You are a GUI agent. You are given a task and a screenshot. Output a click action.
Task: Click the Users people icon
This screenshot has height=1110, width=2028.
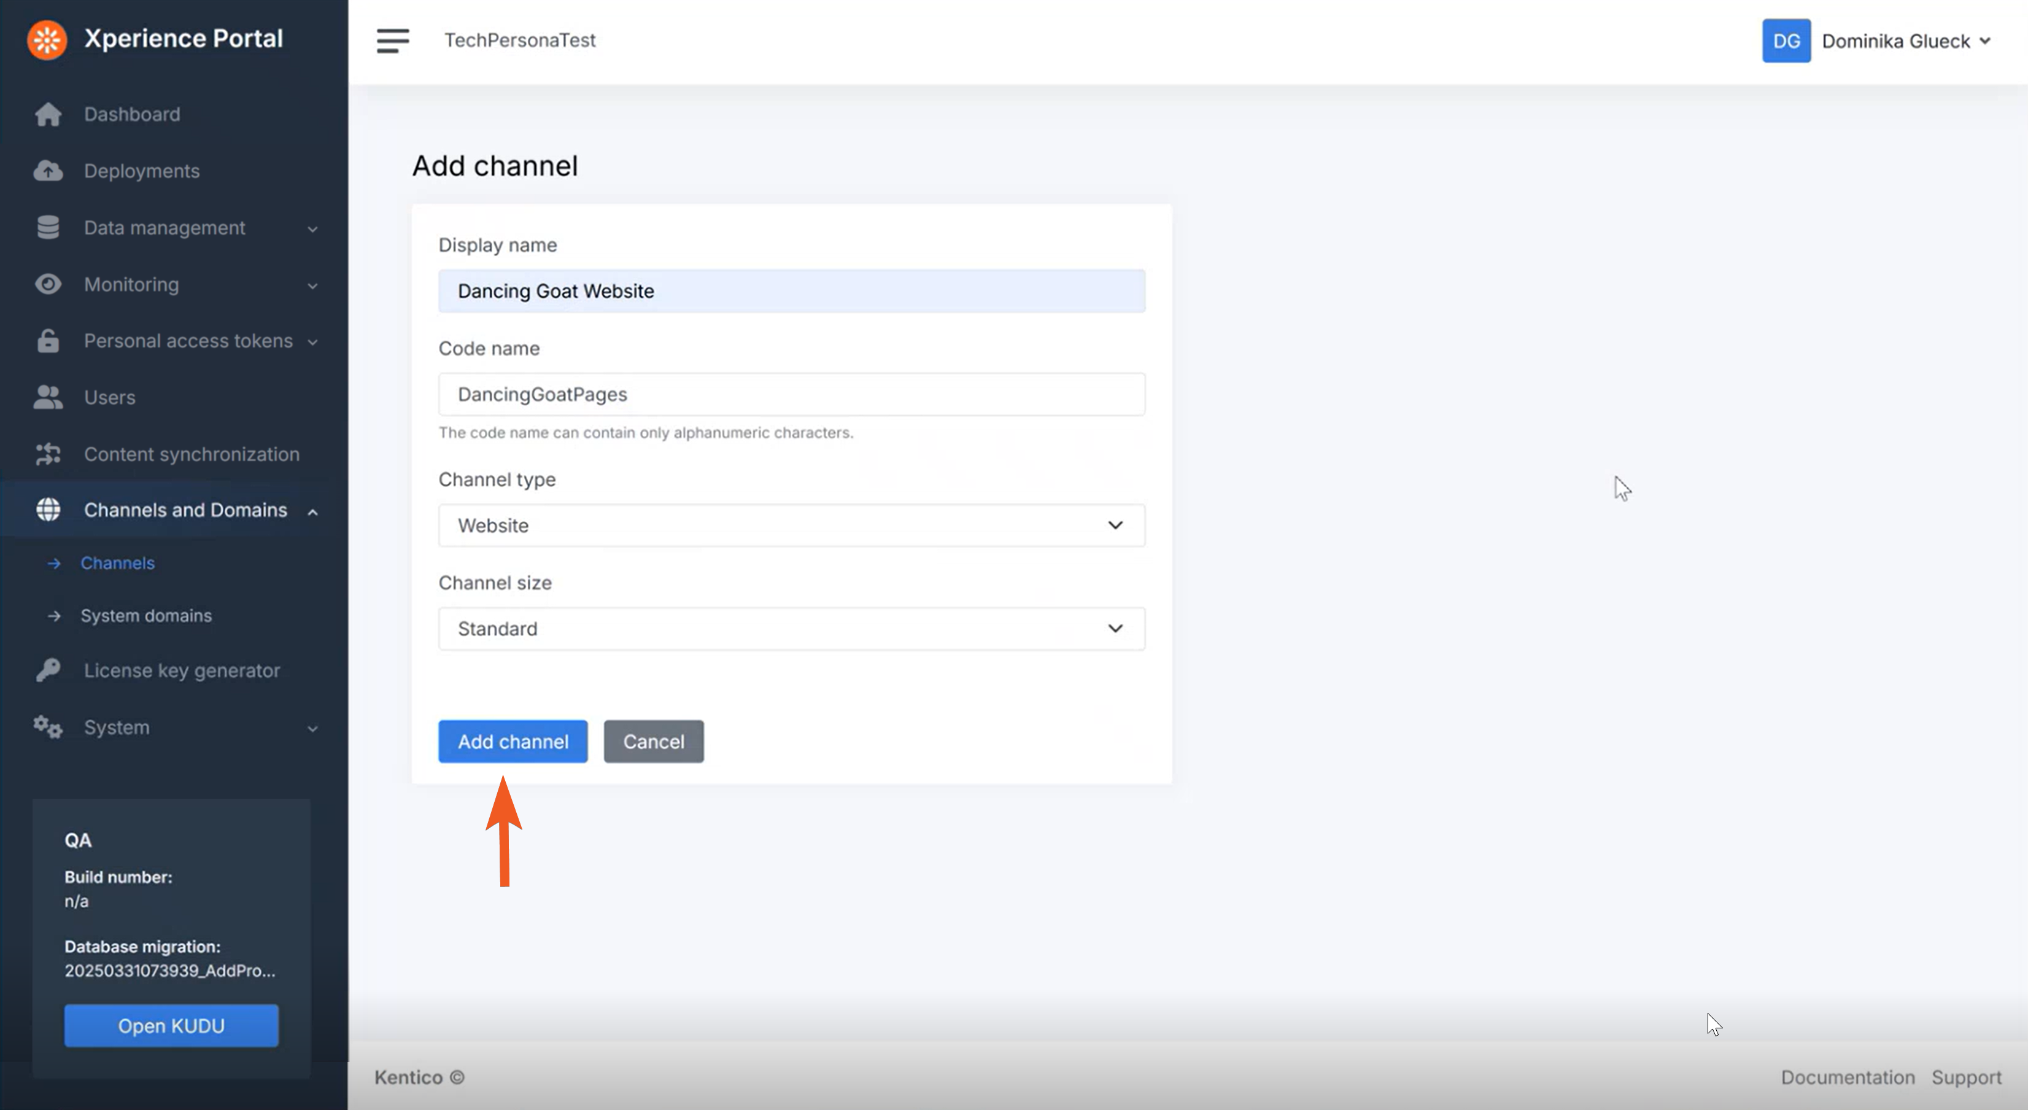(48, 398)
